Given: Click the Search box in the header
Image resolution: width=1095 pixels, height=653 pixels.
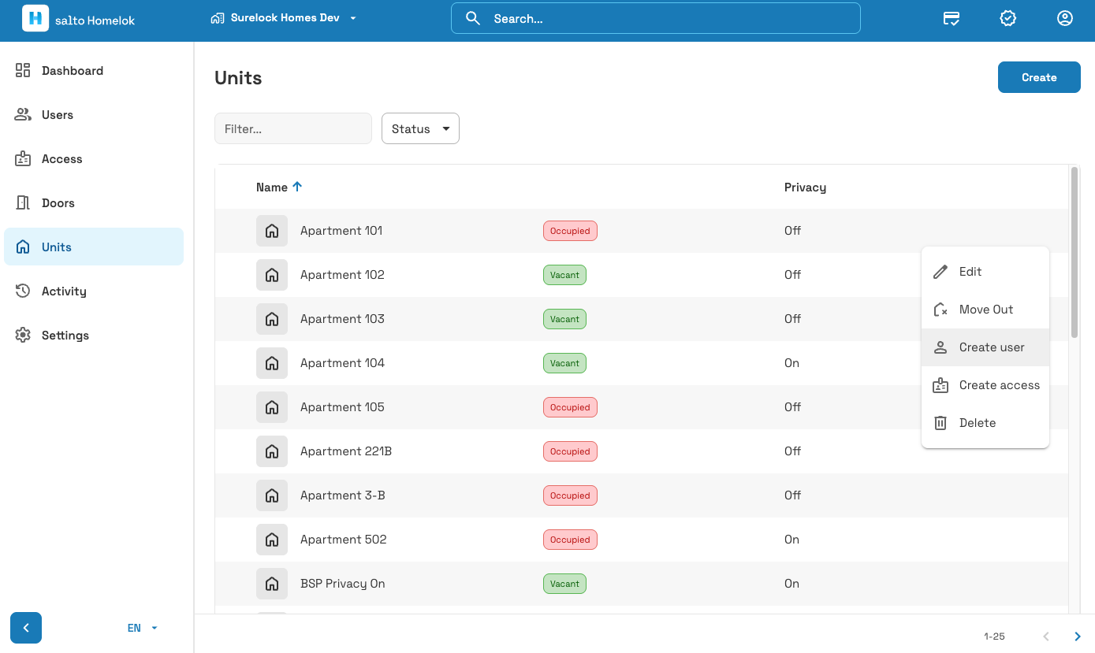Looking at the screenshot, I should click(656, 18).
